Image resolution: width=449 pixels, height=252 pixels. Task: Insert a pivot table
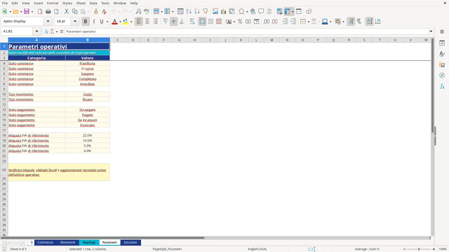pyautogui.click(x=232, y=12)
